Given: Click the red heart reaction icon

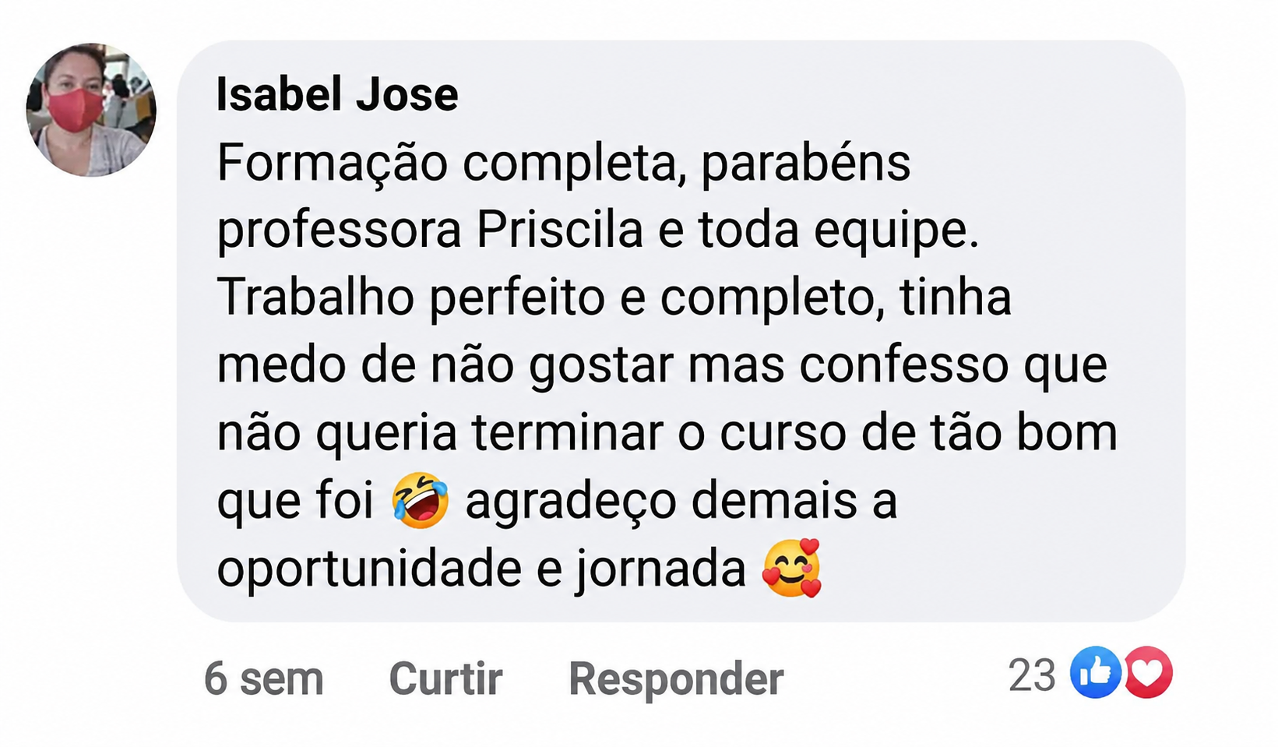Looking at the screenshot, I should [1148, 672].
